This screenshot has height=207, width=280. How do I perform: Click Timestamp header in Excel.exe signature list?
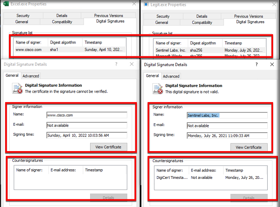click(x=104, y=42)
